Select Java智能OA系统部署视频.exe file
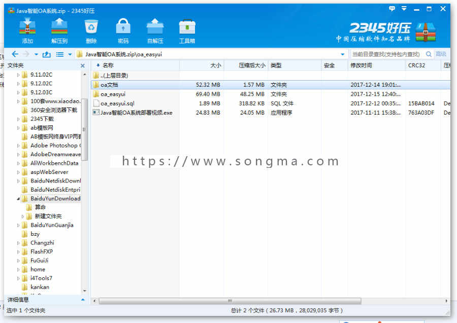 pyautogui.click(x=271, y=113)
